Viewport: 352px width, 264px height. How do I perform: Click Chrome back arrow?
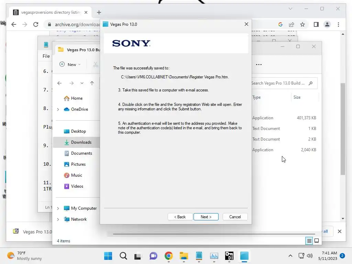tap(14, 24)
